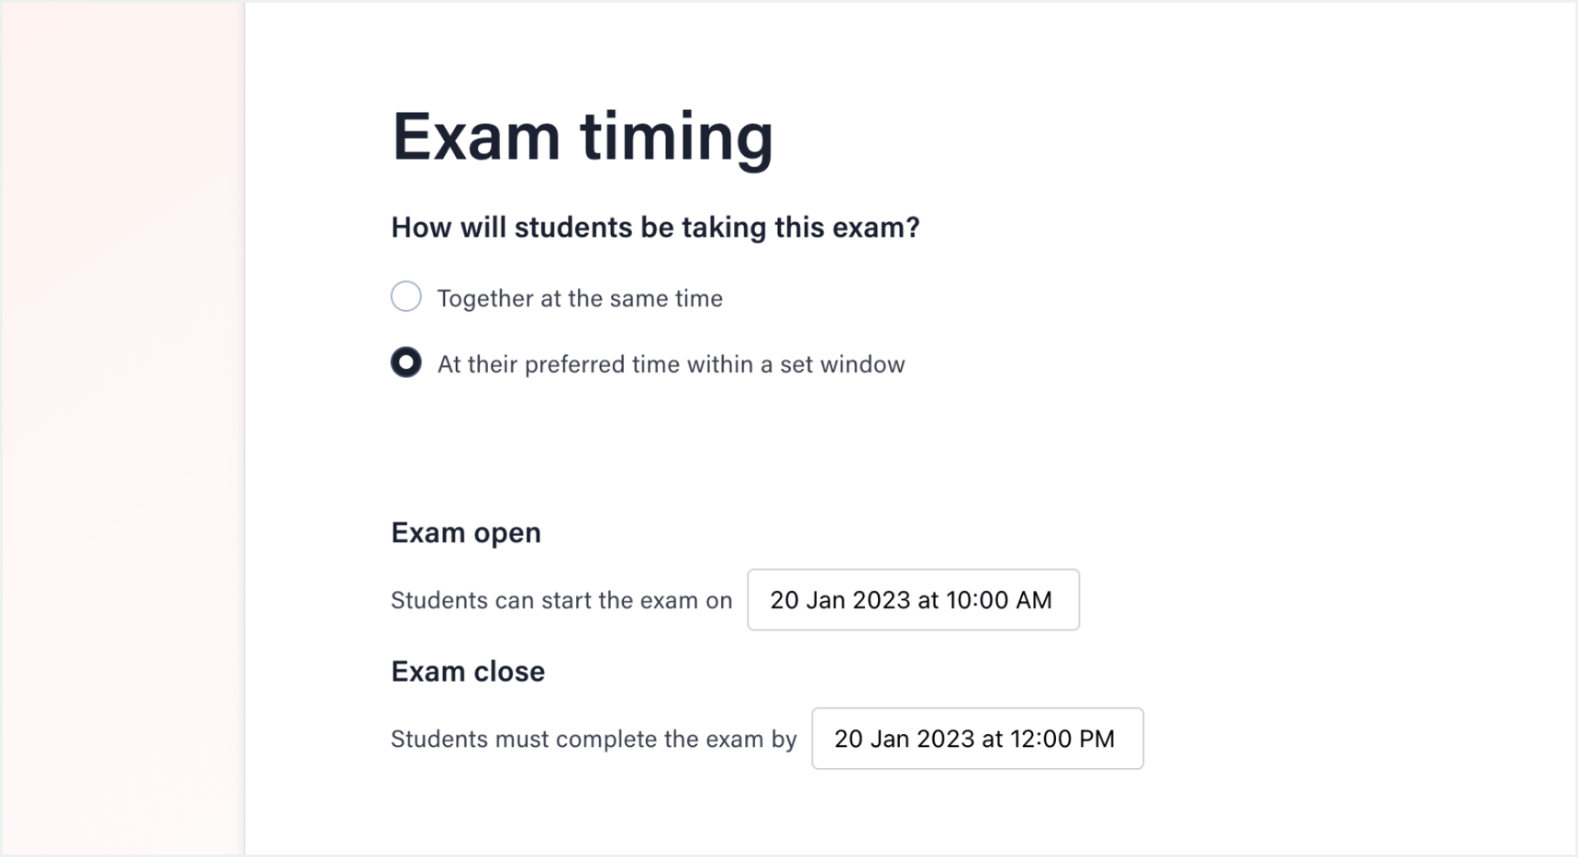Click the left sidebar panel
The image size is (1578, 857).
(119, 428)
